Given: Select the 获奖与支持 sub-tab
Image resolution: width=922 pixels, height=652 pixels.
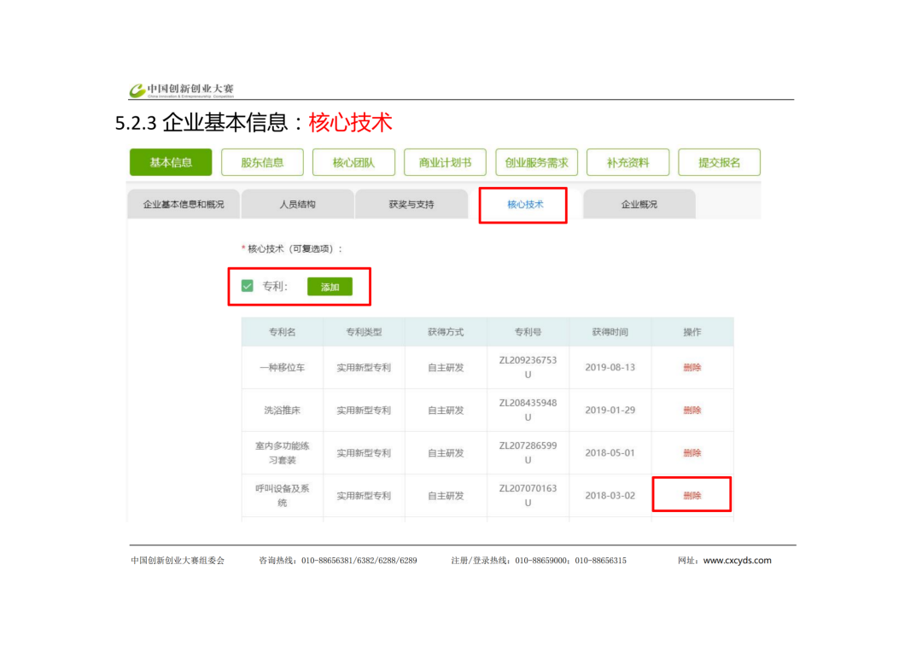Looking at the screenshot, I should click(x=411, y=205).
